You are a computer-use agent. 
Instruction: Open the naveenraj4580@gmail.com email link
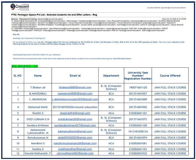75,94
